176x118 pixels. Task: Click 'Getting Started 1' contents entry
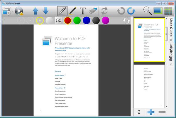60,75
